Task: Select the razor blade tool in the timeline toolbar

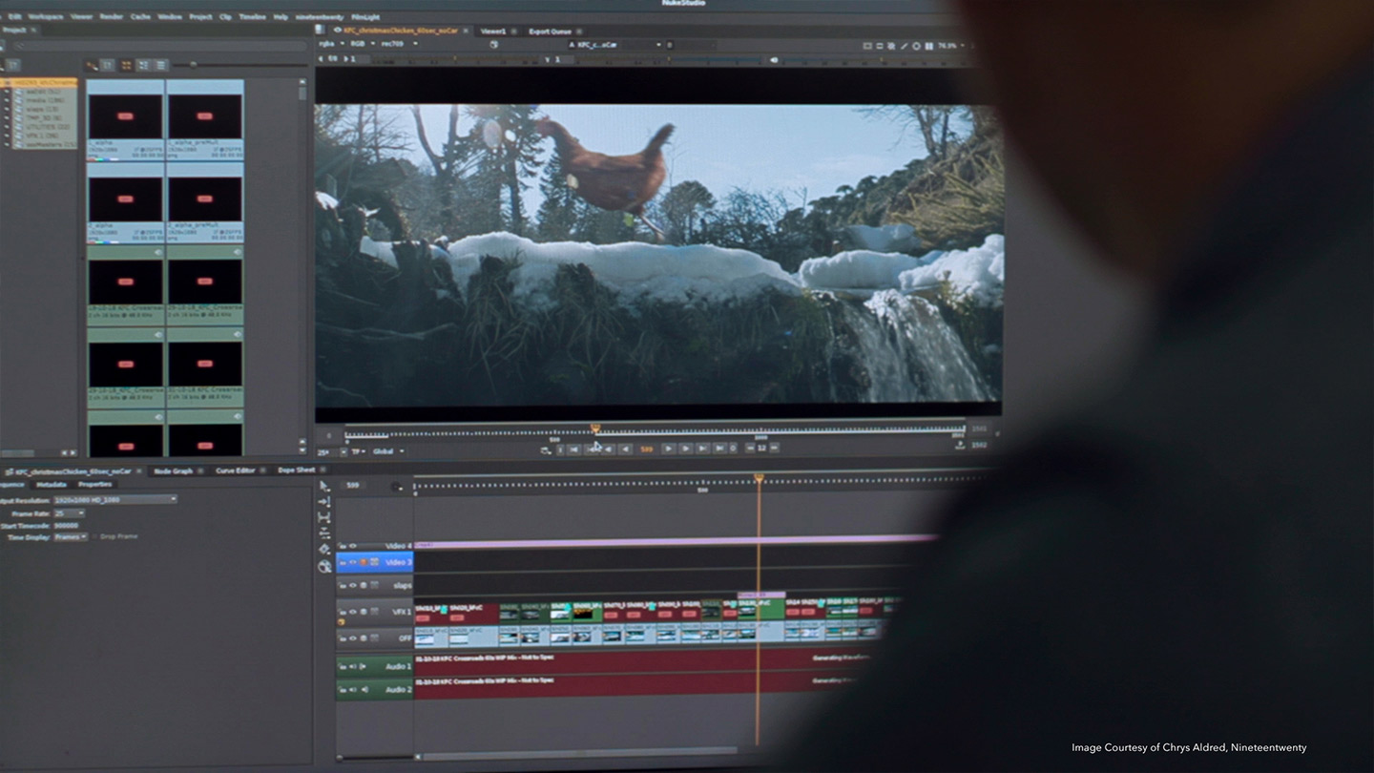Action: click(324, 550)
